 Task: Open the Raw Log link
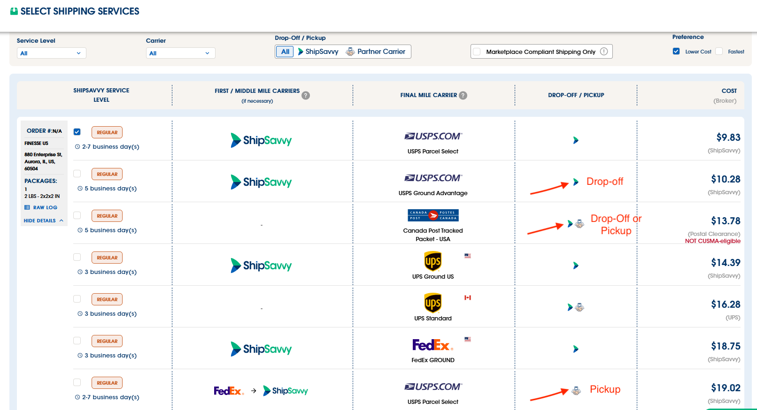click(45, 207)
